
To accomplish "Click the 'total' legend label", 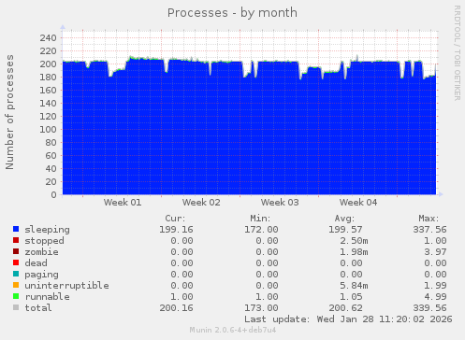I will click(38, 308).
